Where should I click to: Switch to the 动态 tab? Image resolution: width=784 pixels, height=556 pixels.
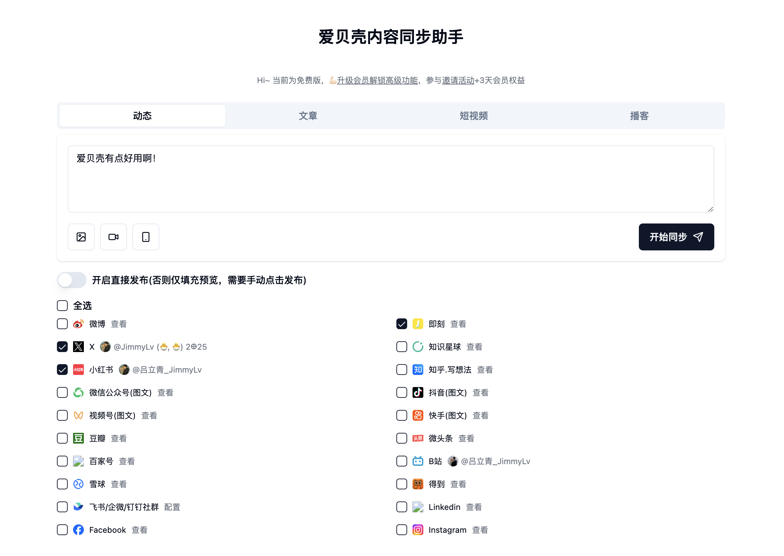pos(142,116)
